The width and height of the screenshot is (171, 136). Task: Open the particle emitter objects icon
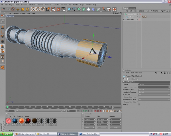click(98, 9)
